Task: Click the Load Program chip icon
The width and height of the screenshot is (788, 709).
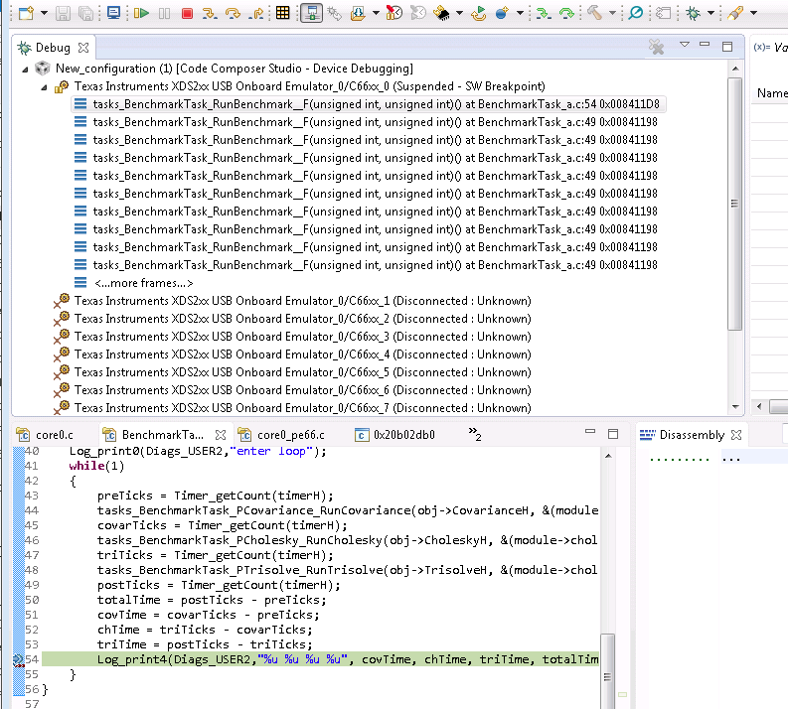Action: click(x=442, y=13)
